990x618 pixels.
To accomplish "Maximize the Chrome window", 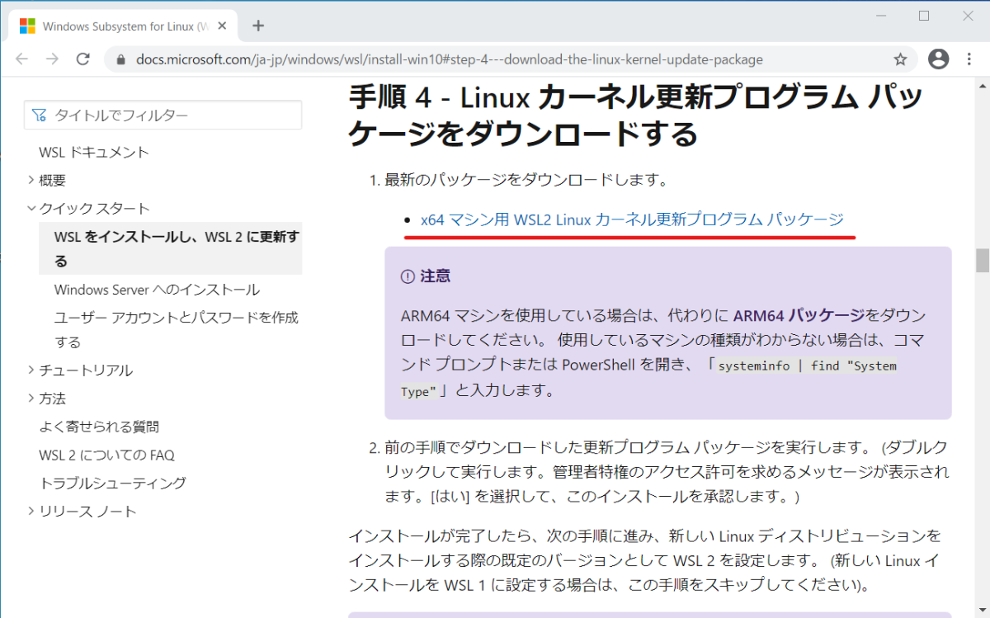I will pyautogui.click(x=924, y=15).
